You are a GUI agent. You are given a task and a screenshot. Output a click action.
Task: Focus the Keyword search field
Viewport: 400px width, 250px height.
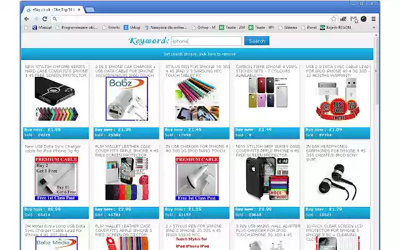tap(206, 41)
